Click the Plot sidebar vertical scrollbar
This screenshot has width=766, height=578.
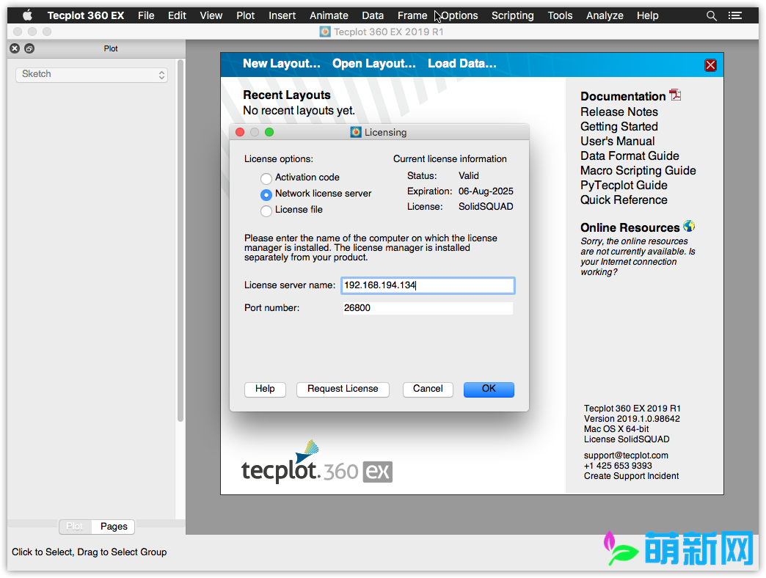180,240
